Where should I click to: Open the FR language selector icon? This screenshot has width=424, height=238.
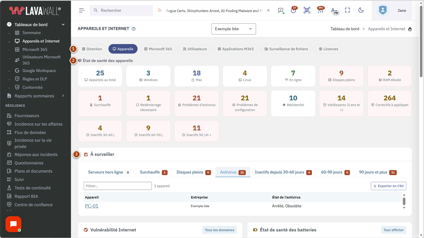pos(334,11)
